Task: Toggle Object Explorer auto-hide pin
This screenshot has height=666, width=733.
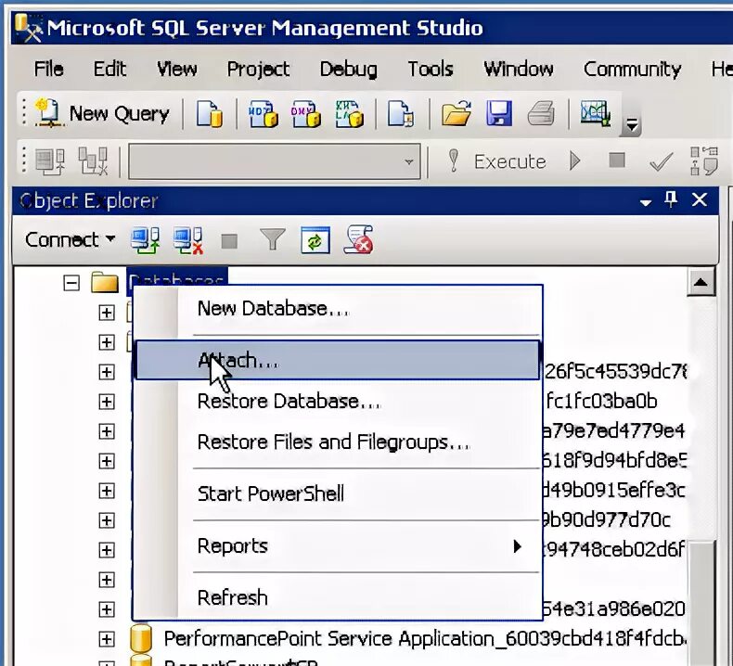Action: click(x=671, y=200)
